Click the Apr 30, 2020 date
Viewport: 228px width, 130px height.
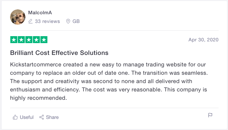[x=203, y=40]
